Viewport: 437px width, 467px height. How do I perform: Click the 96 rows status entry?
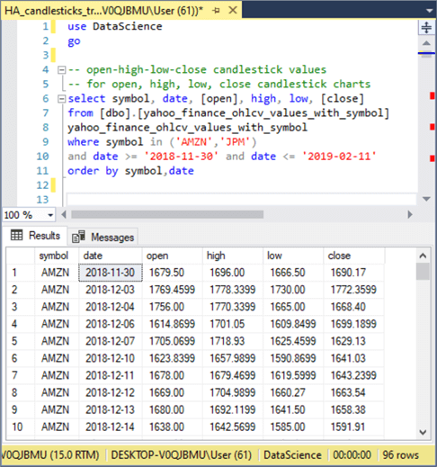click(x=400, y=455)
